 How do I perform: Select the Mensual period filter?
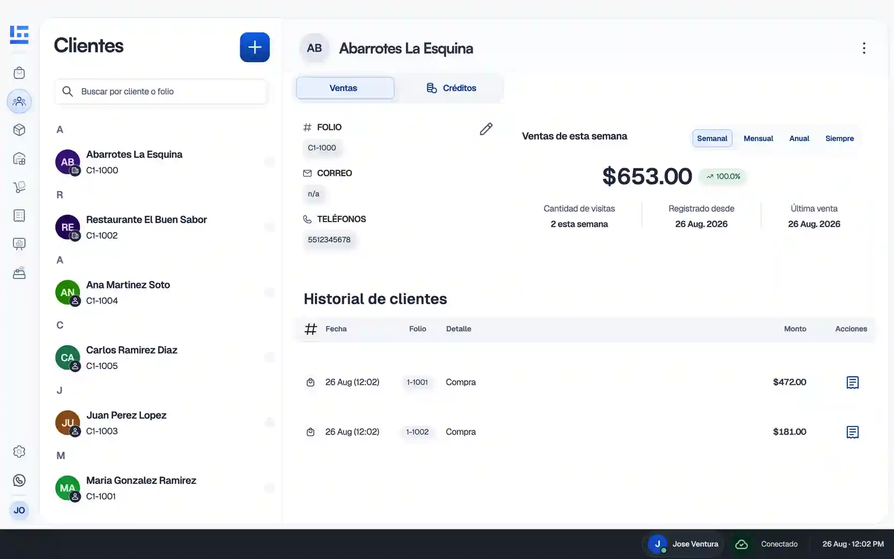click(x=758, y=138)
